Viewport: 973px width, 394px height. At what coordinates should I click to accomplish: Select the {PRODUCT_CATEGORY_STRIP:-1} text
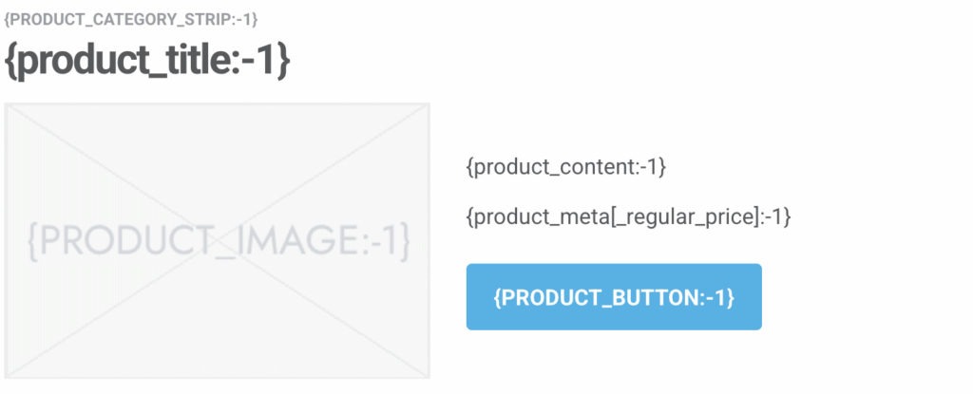click(131, 19)
